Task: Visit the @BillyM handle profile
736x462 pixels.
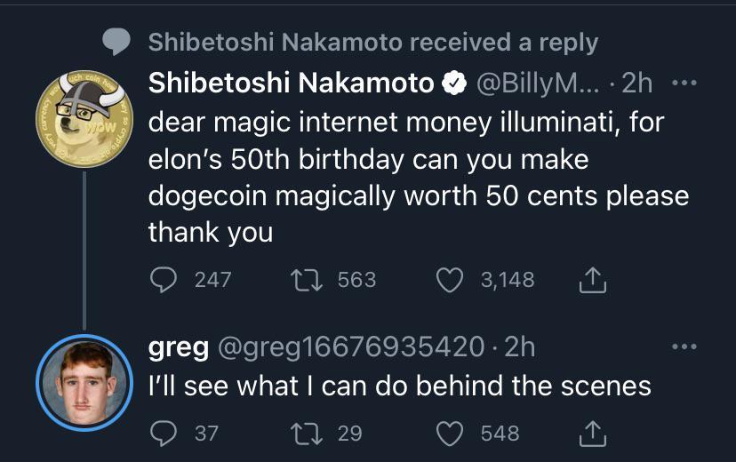Action: (x=539, y=84)
